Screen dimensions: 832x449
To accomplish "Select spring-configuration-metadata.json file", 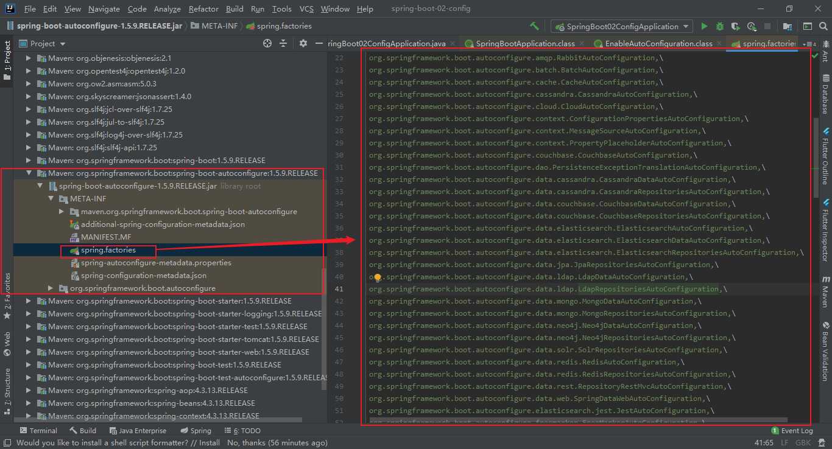I will [144, 276].
